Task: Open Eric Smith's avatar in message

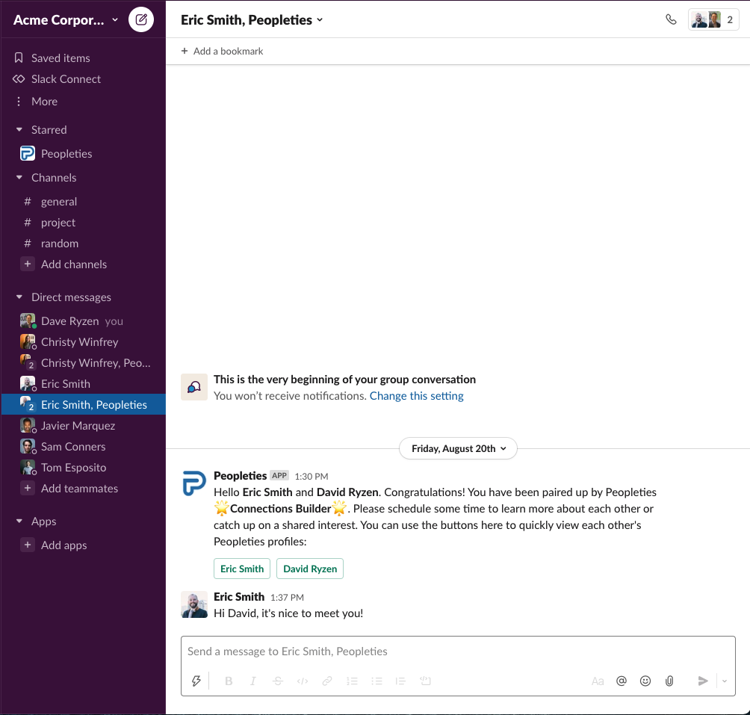Action: (194, 604)
